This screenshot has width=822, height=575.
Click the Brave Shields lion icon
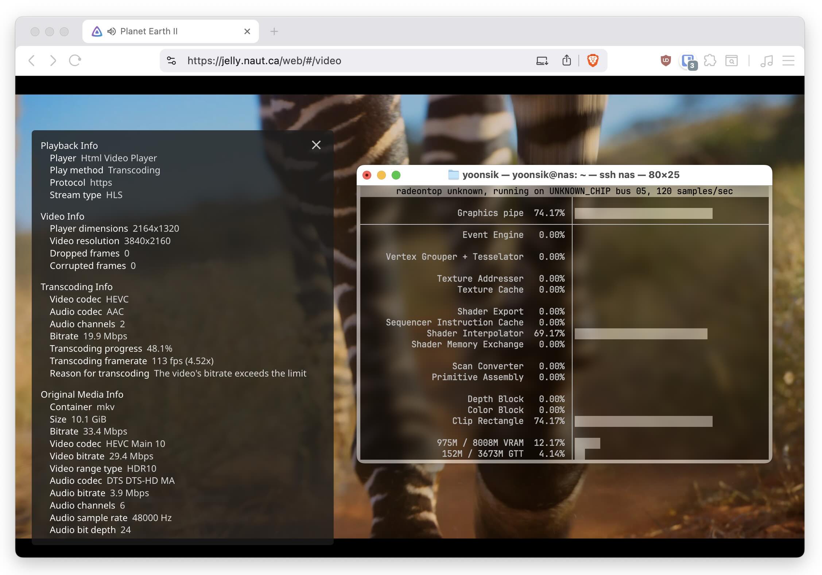pyautogui.click(x=593, y=60)
